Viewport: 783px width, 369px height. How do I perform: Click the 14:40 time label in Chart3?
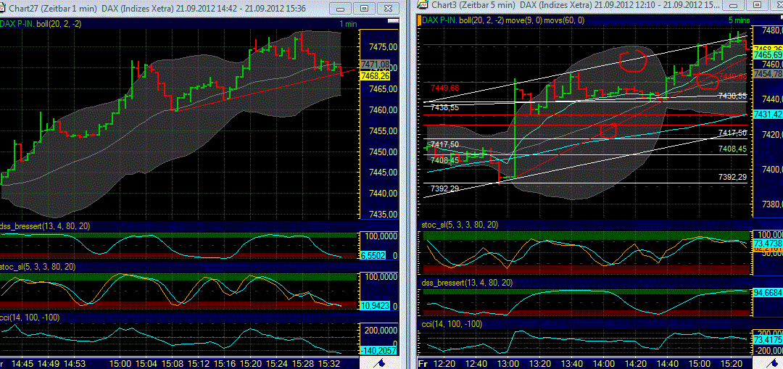point(667,363)
